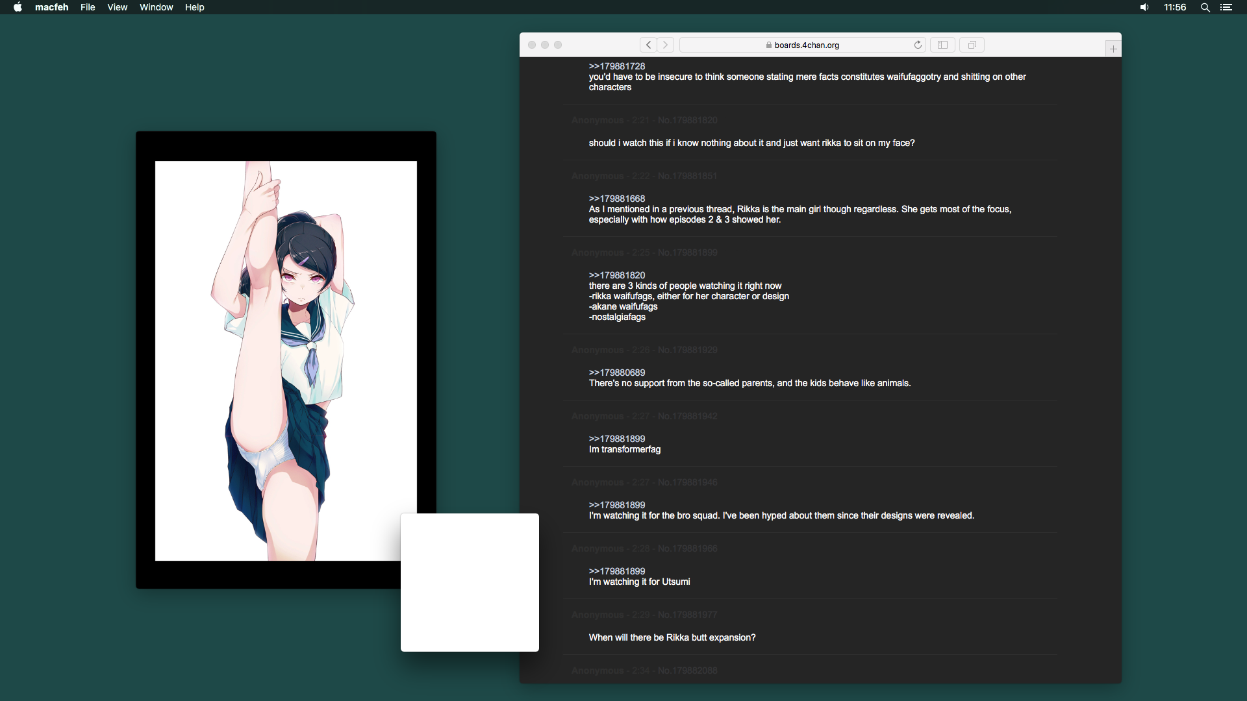Click post header No.179881946
Viewport: 1247px width, 701px height.
pos(687,482)
